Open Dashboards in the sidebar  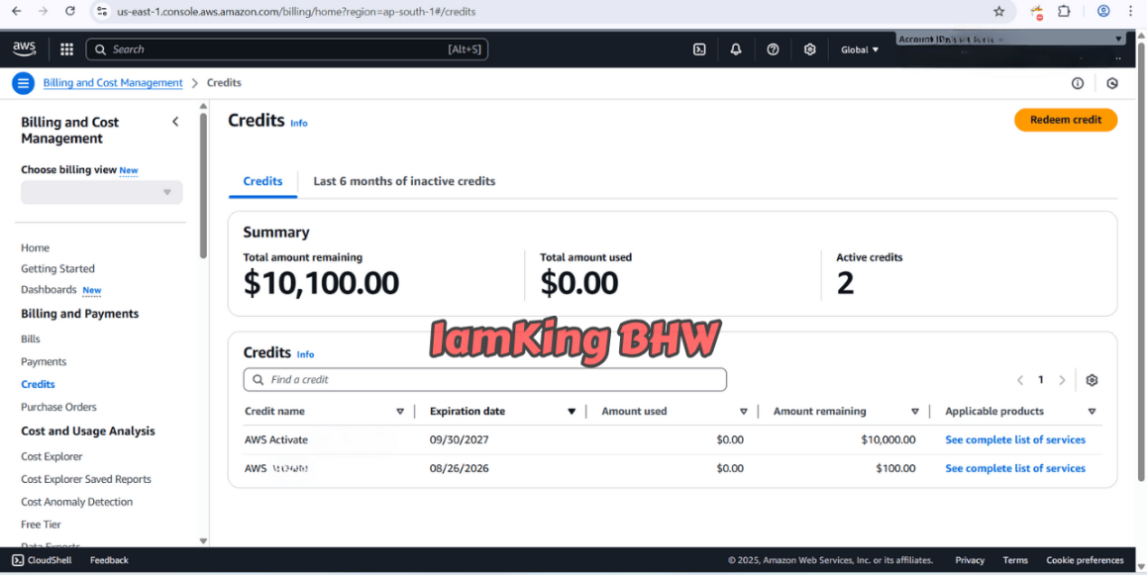[49, 289]
